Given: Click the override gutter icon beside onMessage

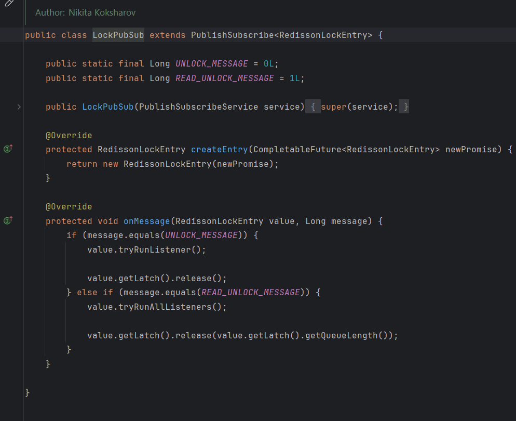Looking at the screenshot, I should click(x=8, y=220).
